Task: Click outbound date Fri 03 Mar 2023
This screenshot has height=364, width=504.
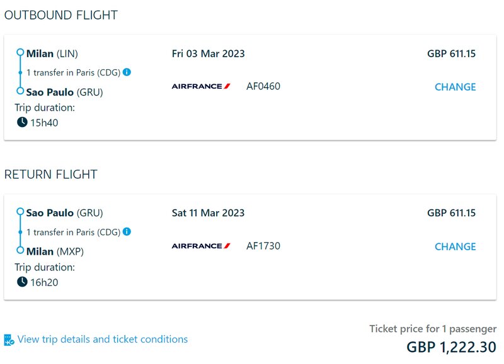Action: click(209, 53)
